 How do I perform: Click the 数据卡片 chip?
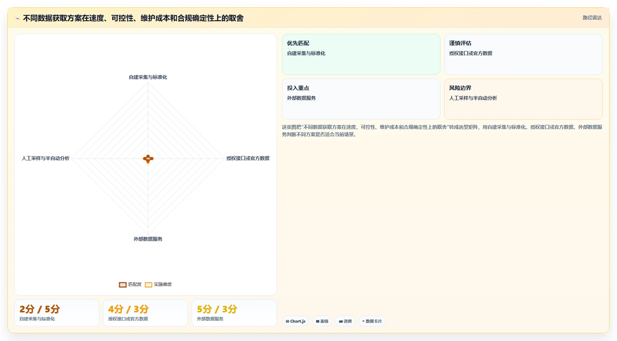(x=372, y=321)
